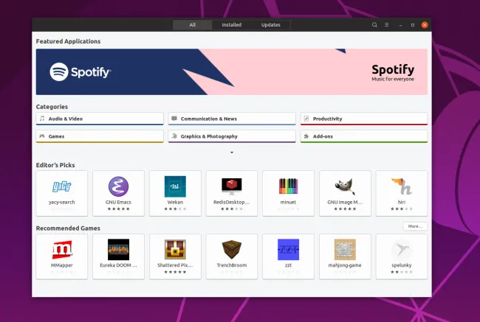Open the Spotify featured banner
480x322 pixels.
(232, 71)
